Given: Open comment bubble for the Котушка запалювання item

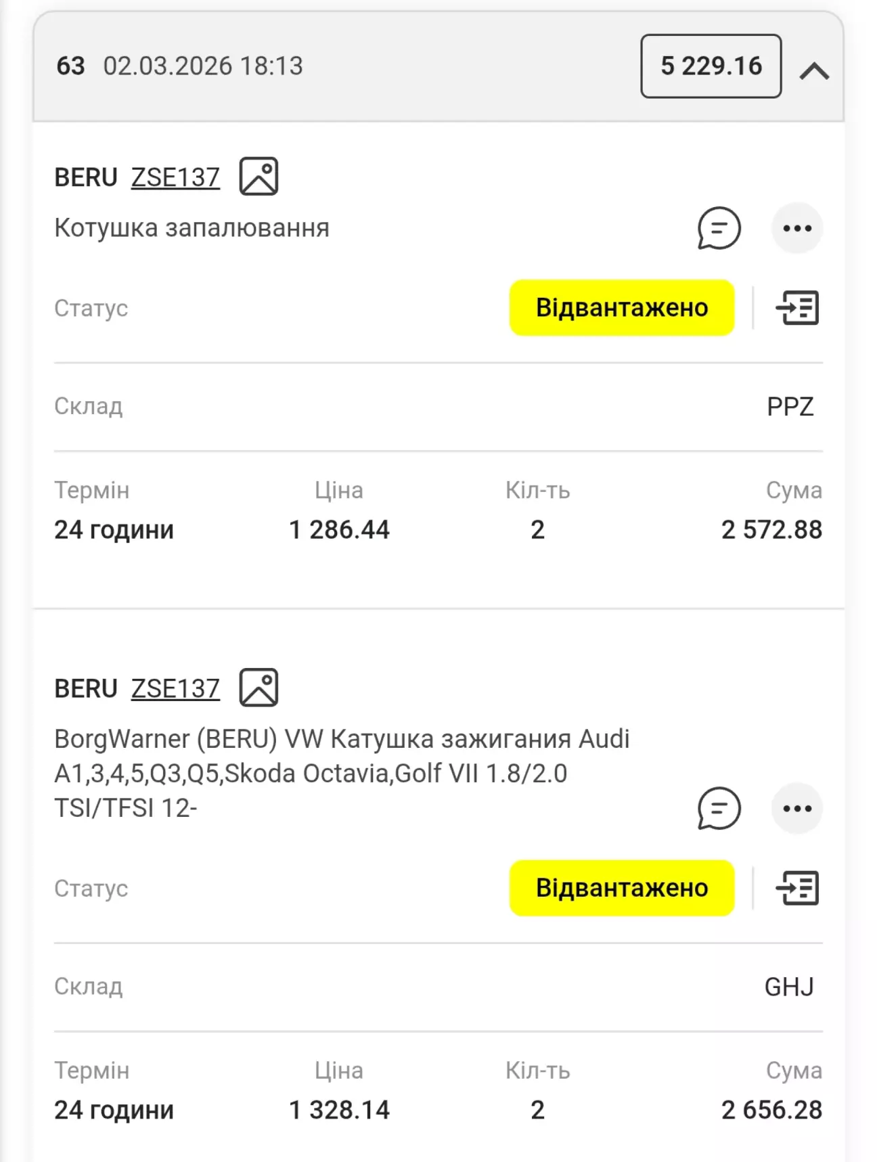Looking at the screenshot, I should click(719, 228).
